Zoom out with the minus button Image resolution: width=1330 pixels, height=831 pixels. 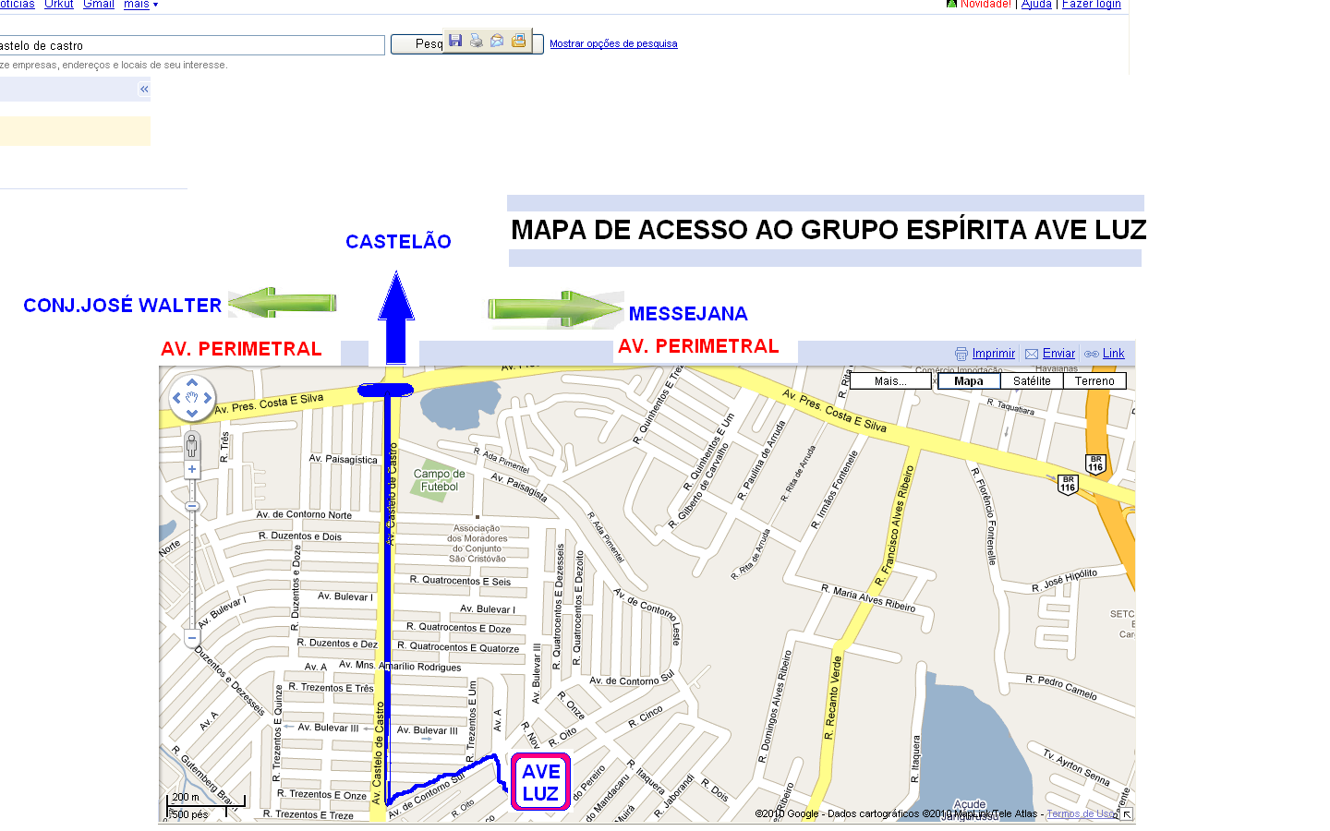[x=192, y=638]
